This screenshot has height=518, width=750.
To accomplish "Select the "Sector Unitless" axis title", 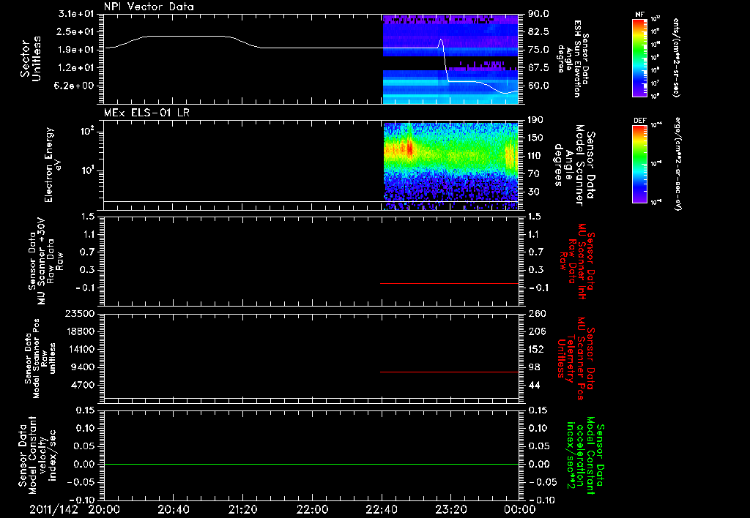I will coord(31,59).
